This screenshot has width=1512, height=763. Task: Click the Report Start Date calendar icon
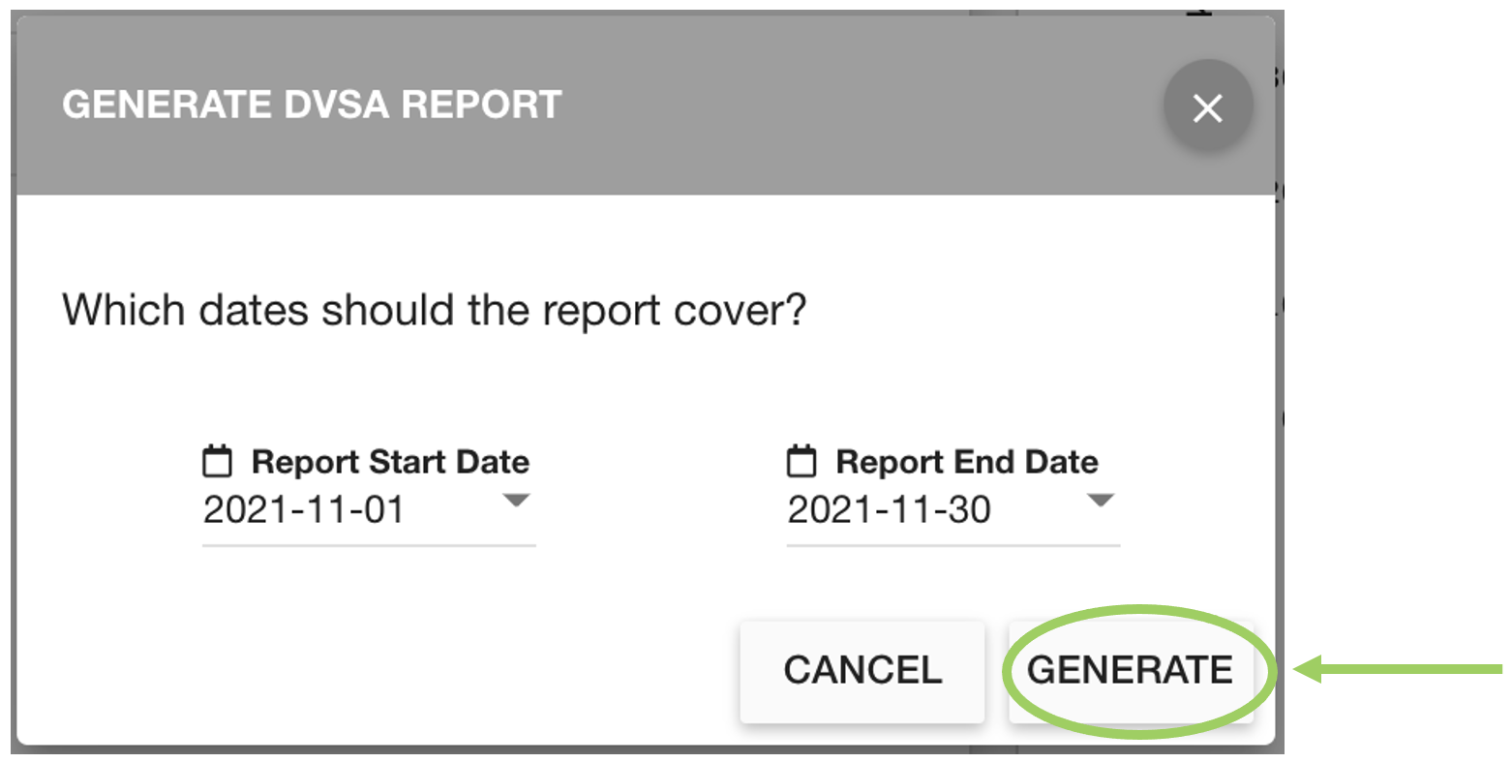coord(217,462)
